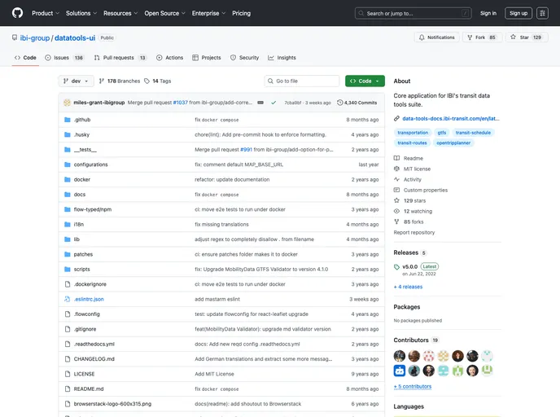Open the blue bot contributor avatar
560x417 pixels.
[400, 371]
